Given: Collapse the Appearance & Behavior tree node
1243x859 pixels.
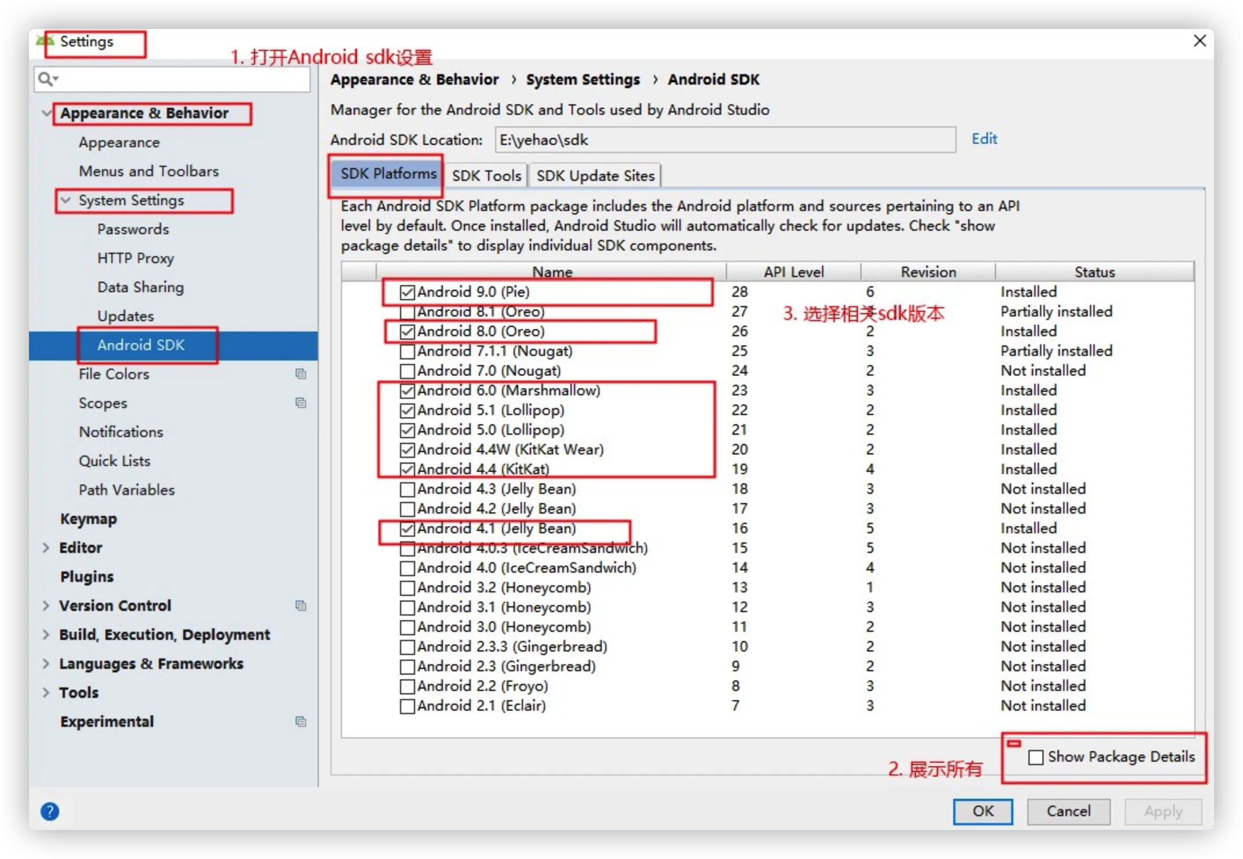Looking at the screenshot, I should (47, 113).
